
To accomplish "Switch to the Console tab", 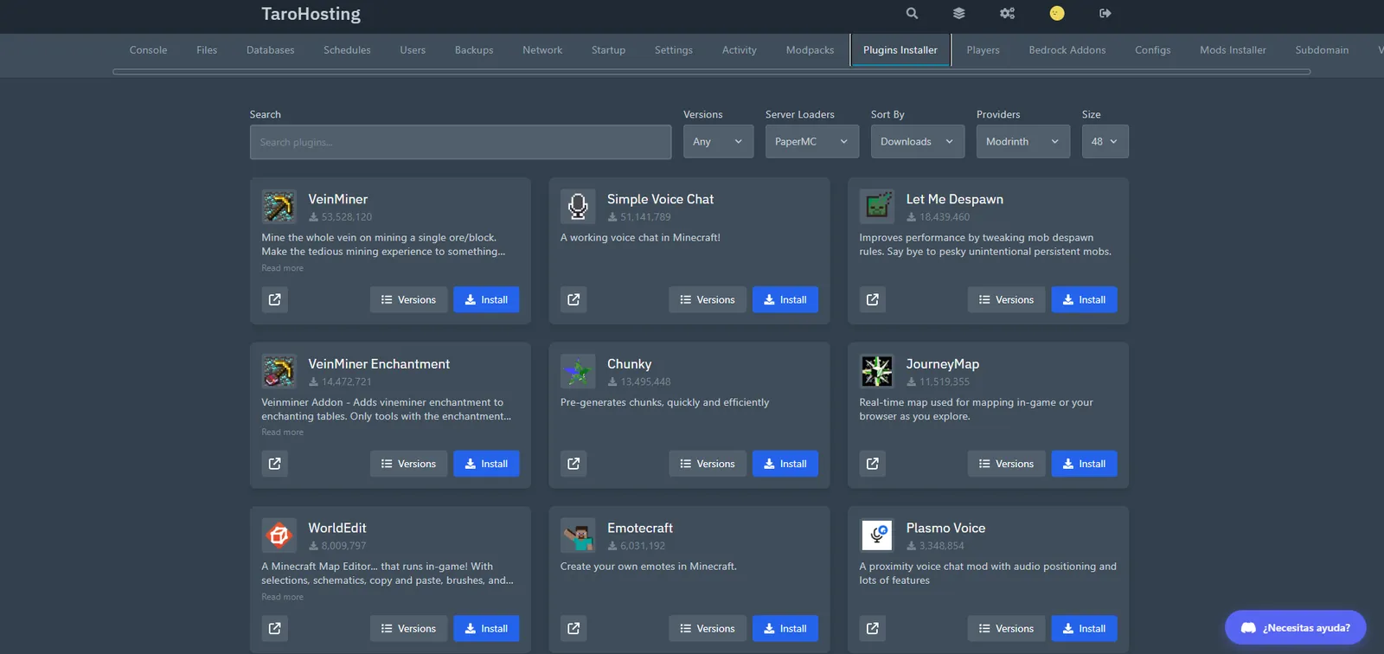I will pos(148,50).
